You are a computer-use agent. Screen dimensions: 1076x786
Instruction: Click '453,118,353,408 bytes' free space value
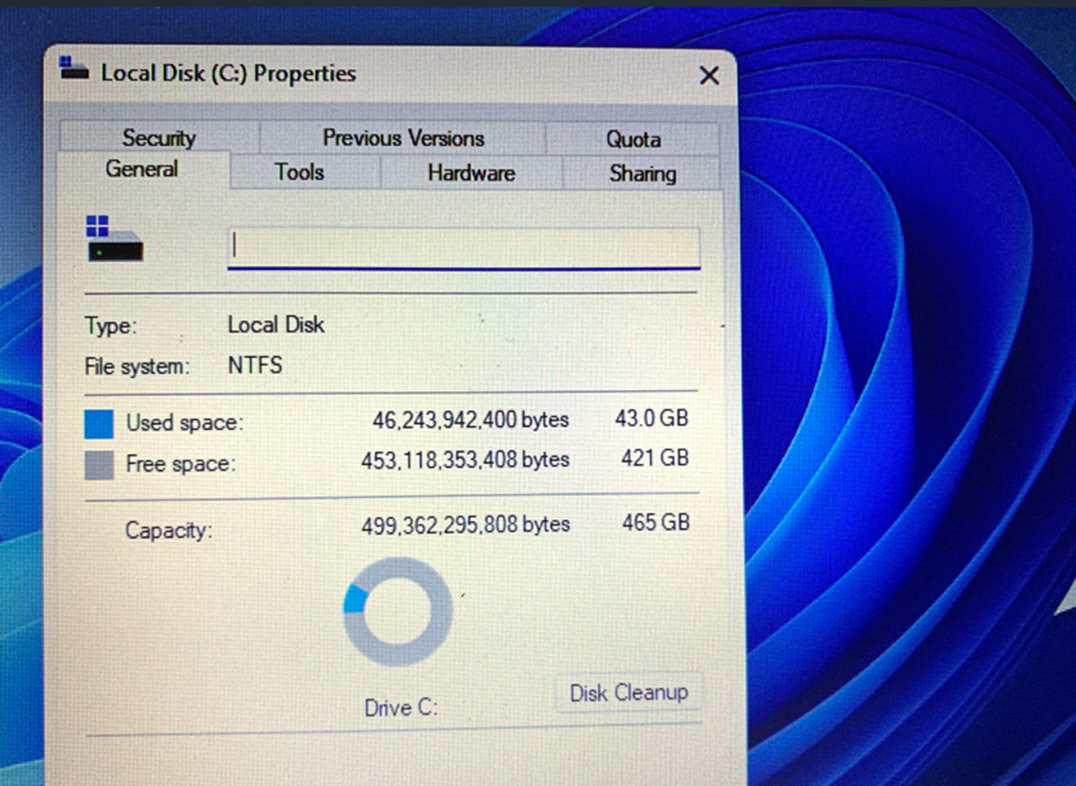pos(465,460)
